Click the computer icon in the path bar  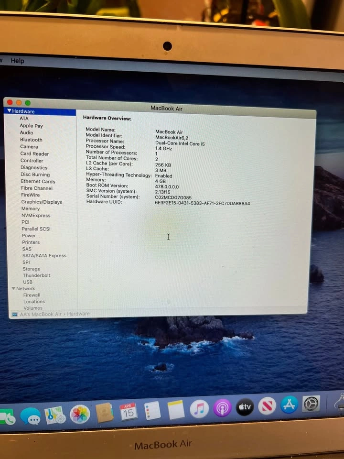pyautogui.click(x=14, y=315)
